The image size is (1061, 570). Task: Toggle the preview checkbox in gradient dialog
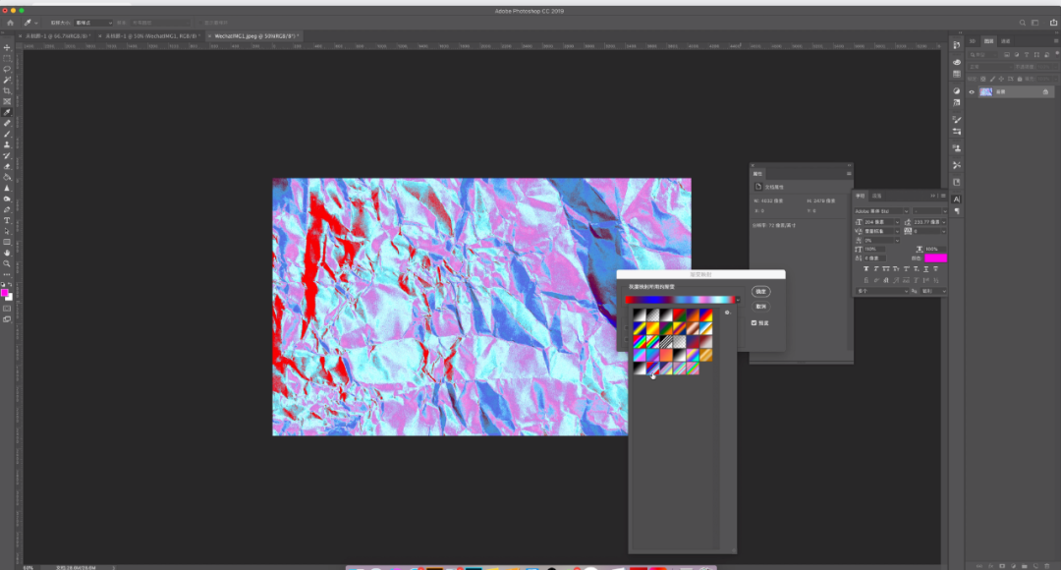pos(754,322)
